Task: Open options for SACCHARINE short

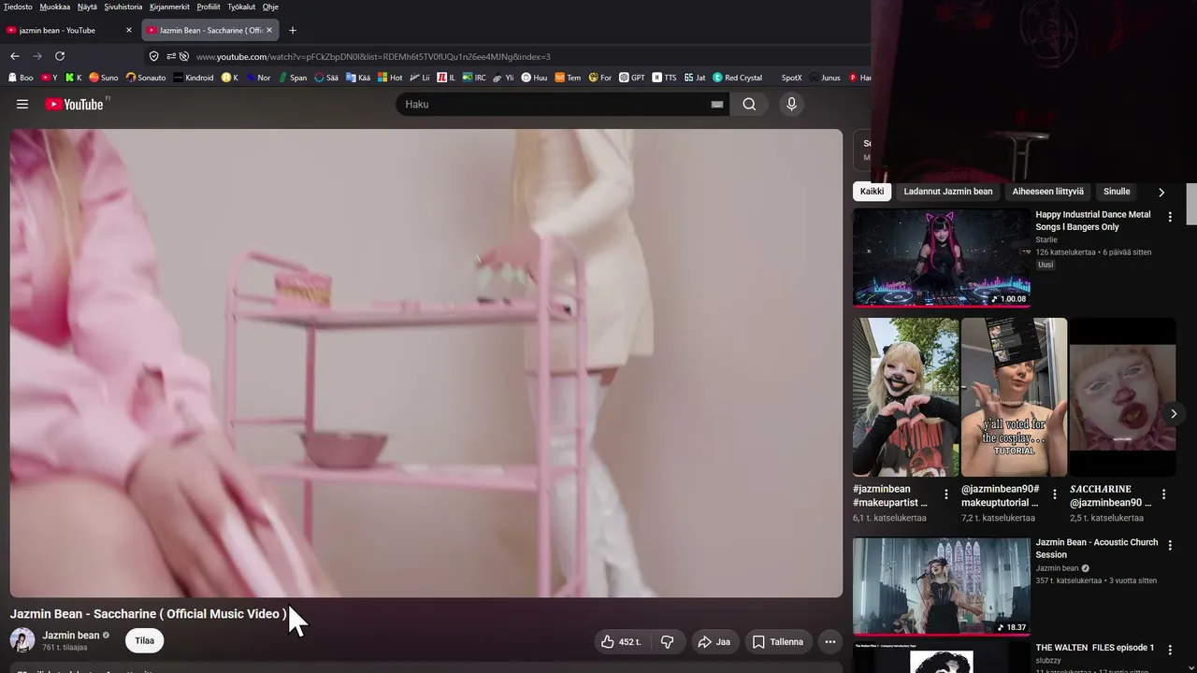Action: point(1163,494)
